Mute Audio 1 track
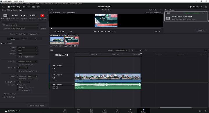Image resolution: width=209 pixels, height=113 pixels. point(57,87)
